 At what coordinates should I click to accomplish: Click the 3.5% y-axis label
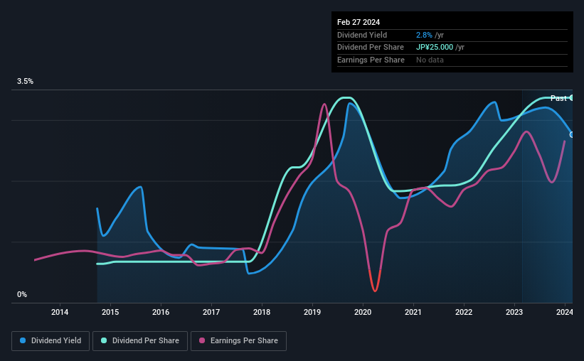click(26, 81)
